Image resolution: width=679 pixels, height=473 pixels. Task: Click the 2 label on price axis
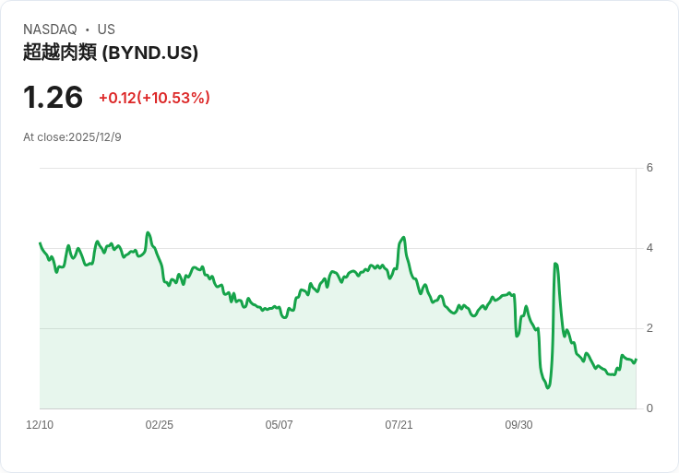click(x=649, y=328)
